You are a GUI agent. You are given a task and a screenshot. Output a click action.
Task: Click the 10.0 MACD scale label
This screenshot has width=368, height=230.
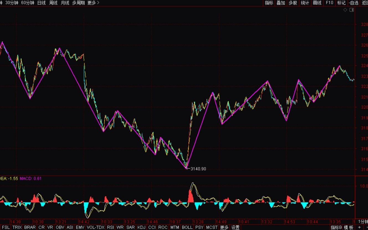pyautogui.click(x=364, y=186)
